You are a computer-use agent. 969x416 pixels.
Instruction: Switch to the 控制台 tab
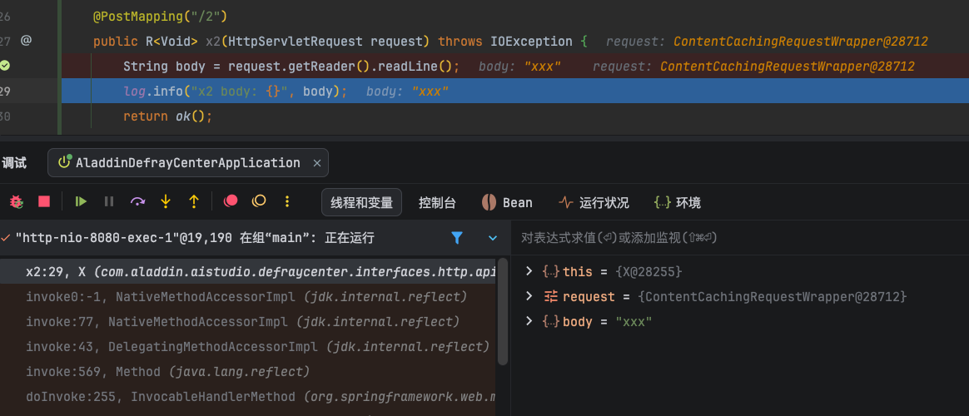coord(437,202)
